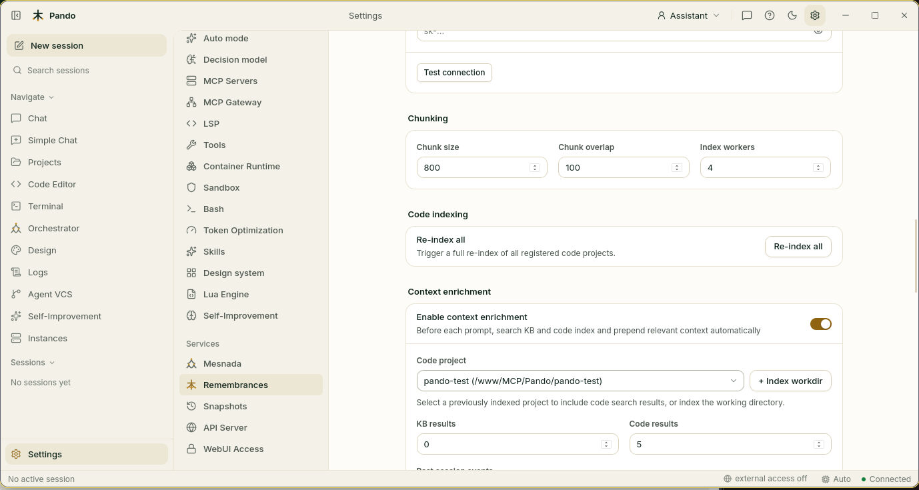The height and width of the screenshot is (490, 919).
Task: Open the help question mark icon
Action: pos(770,15)
